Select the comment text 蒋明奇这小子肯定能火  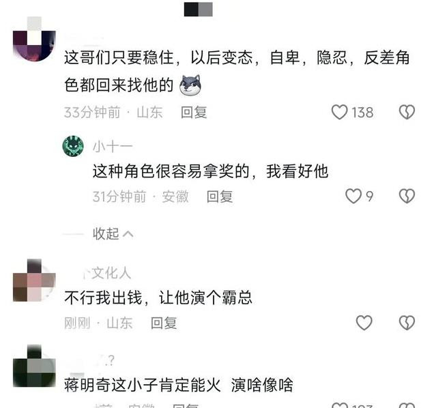coord(142,385)
